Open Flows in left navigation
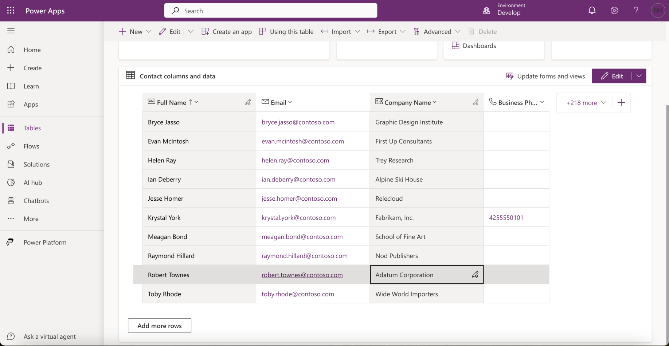Image resolution: width=669 pixels, height=346 pixels. pos(31,146)
